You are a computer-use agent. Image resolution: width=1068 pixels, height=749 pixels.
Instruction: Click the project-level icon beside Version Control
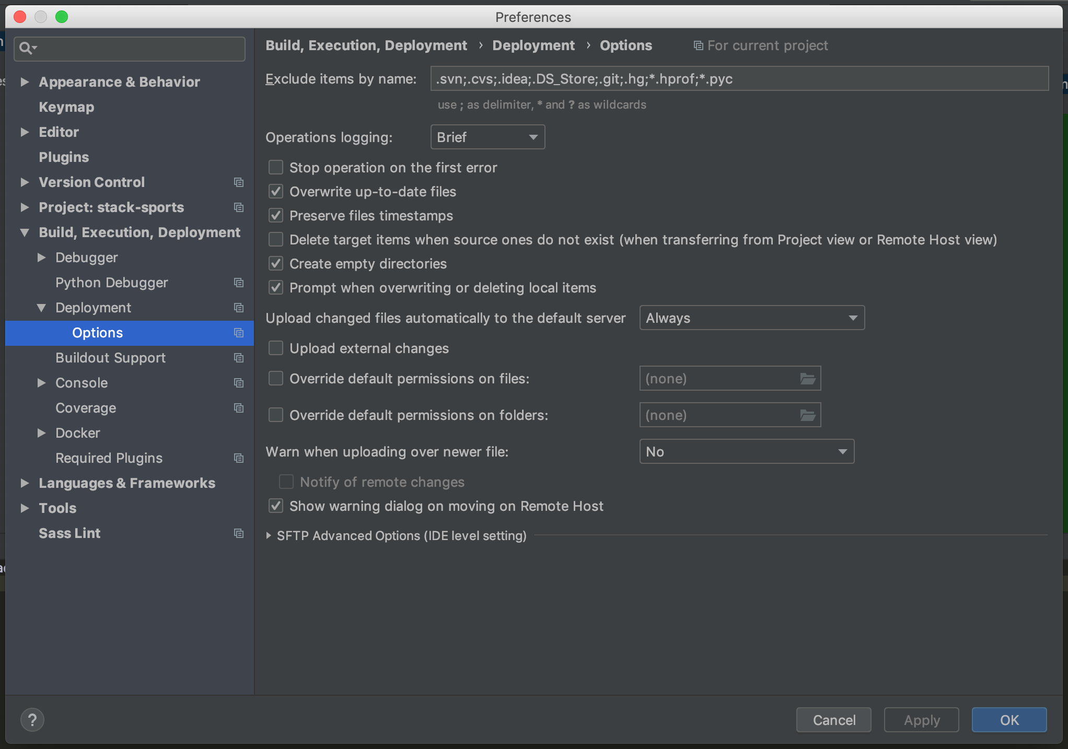[x=239, y=182]
